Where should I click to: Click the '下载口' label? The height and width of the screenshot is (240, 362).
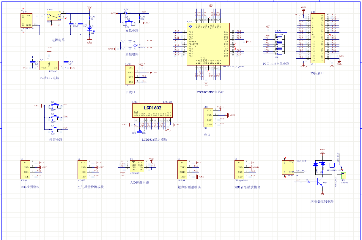pyautogui.click(x=130, y=92)
